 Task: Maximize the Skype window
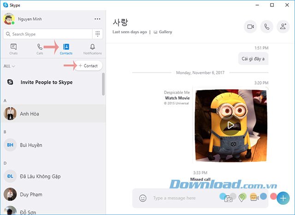click(272, 5)
